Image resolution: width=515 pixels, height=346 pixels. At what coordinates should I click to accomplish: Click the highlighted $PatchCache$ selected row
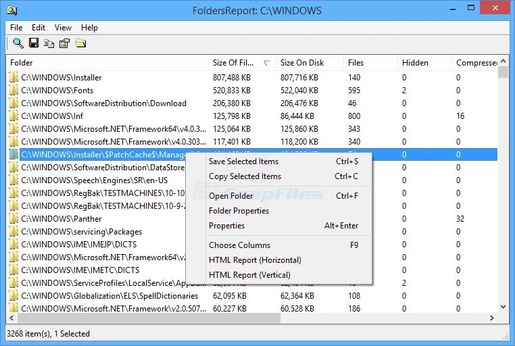(x=251, y=154)
